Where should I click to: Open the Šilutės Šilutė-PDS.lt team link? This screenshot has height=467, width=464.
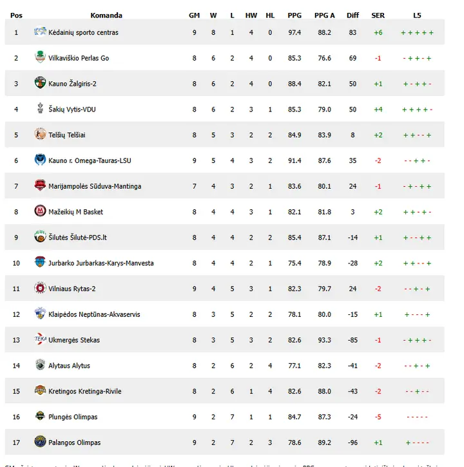pyautogui.click(x=77, y=238)
